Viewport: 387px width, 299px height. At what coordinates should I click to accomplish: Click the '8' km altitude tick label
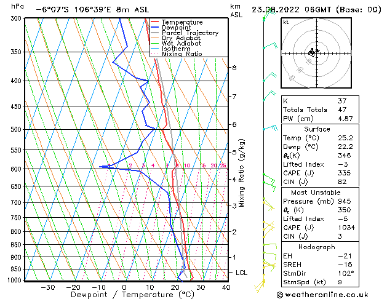tap(234, 68)
